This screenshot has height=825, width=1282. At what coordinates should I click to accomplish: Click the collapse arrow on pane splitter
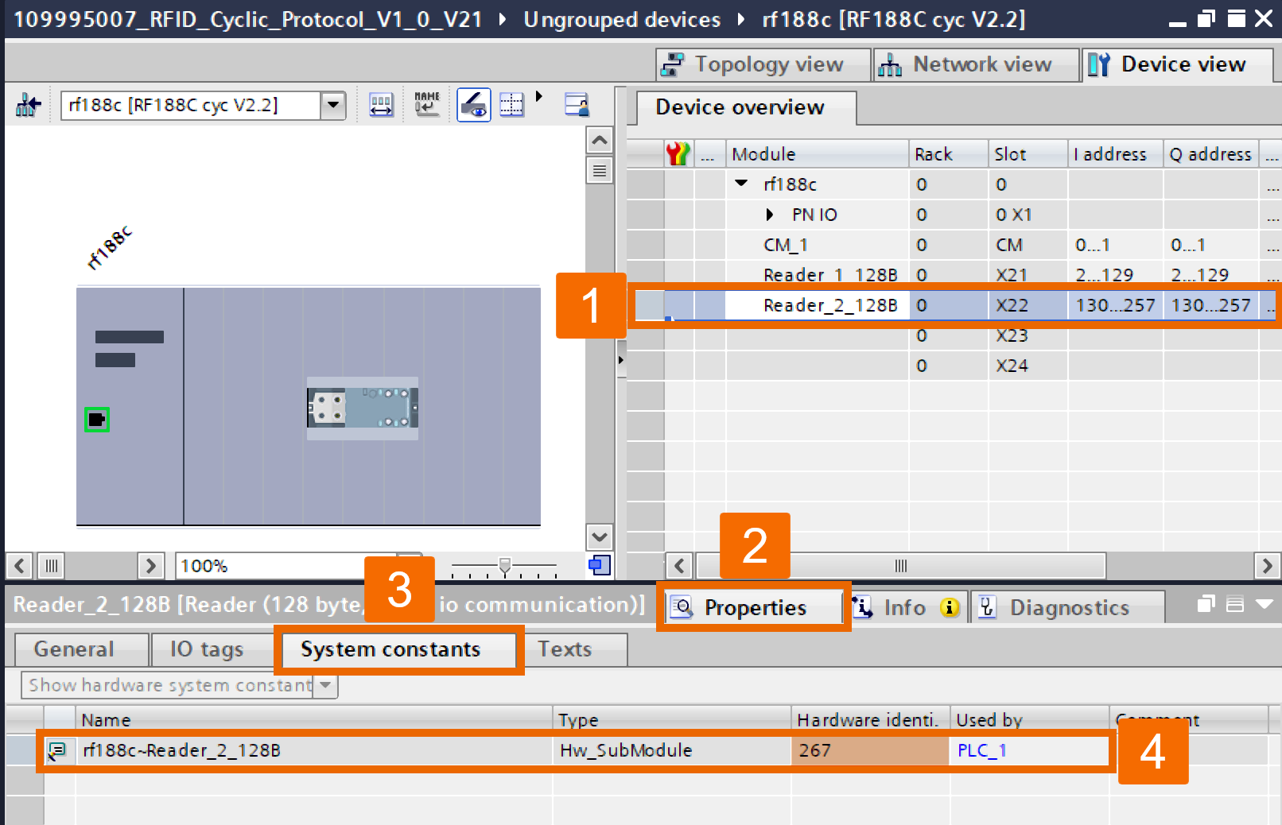[620, 360]
